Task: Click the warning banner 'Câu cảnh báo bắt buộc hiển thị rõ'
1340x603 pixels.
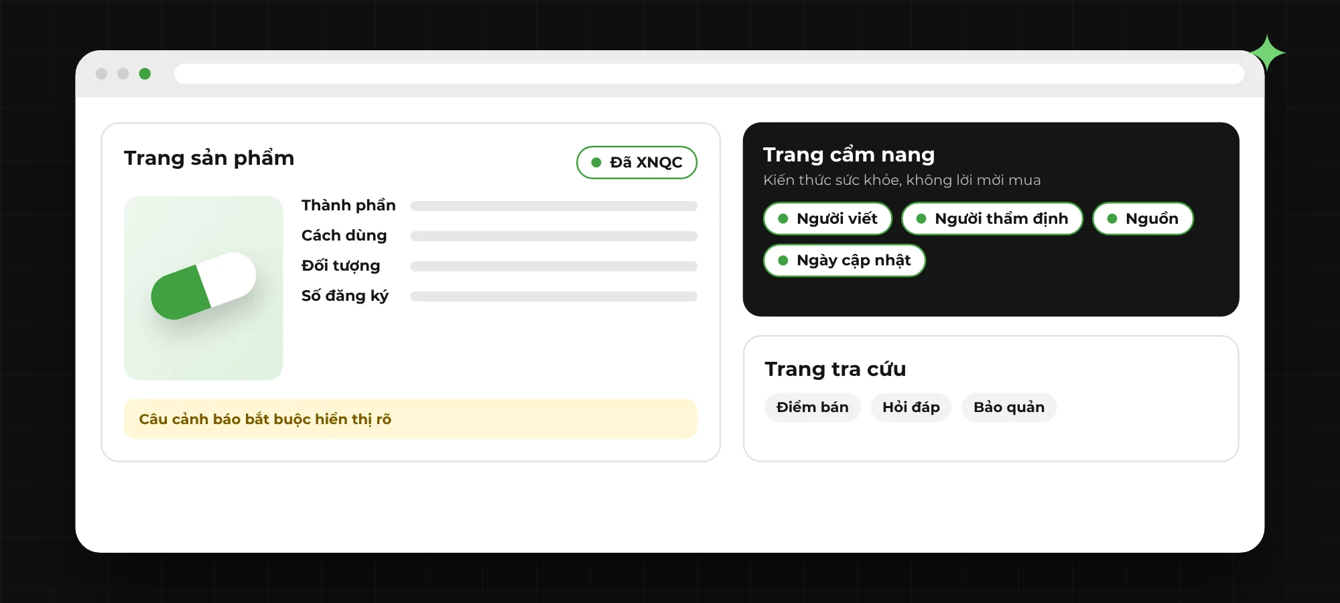Action: tap(411, 419)
